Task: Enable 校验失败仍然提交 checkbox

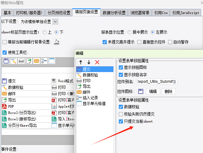Action: pyautogui.click(x=121, y=114)
